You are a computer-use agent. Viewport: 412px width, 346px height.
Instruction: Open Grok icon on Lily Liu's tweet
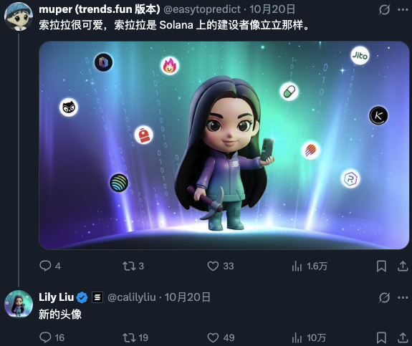click(x=384, y=298)
